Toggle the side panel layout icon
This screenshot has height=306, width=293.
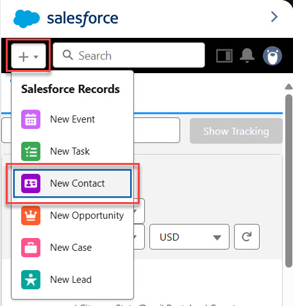click(224, 56)
